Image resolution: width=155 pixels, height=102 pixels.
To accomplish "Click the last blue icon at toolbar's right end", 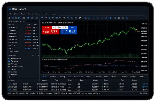I will click(127, 18).
